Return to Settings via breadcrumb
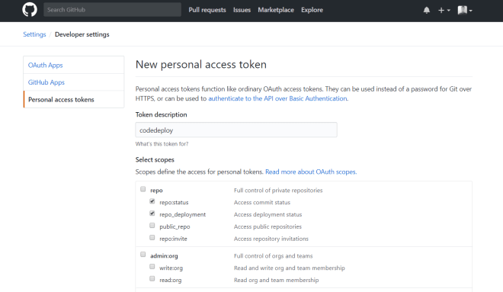The height and width of the screenshot is (292, 503). tap(34, 34)
